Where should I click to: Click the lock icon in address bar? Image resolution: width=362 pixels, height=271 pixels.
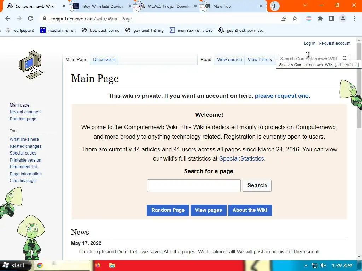[x=45, y=18]
